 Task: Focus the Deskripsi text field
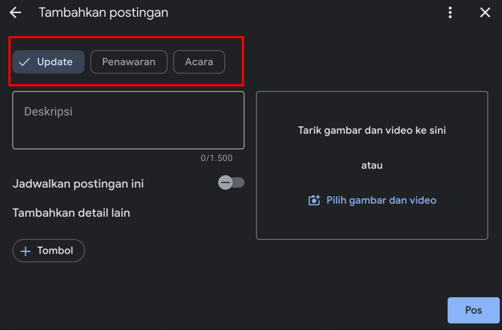coord(128,120)
